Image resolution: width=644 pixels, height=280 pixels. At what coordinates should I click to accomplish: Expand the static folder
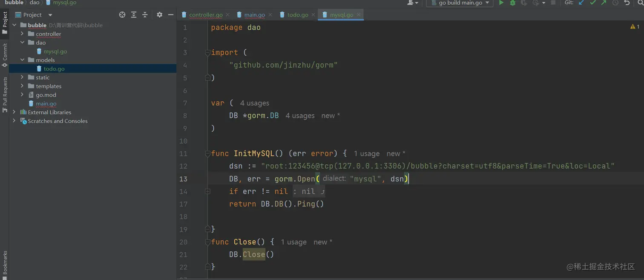pyautogui.click(x=22, y=77)
